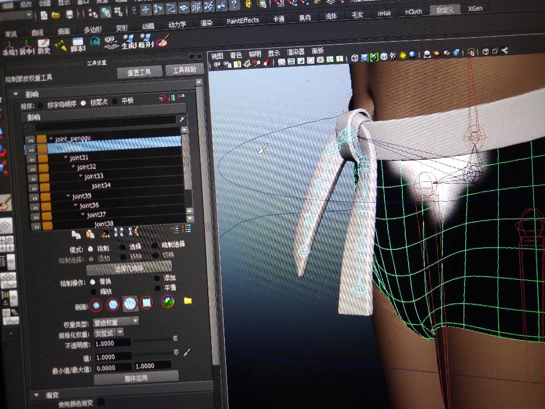Viewport: 545px width, 409px height.
Task: Select 添加 paint operation radio
Action: click(157, 279)
